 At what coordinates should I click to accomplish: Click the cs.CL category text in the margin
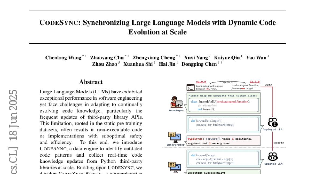click(13, 161)
